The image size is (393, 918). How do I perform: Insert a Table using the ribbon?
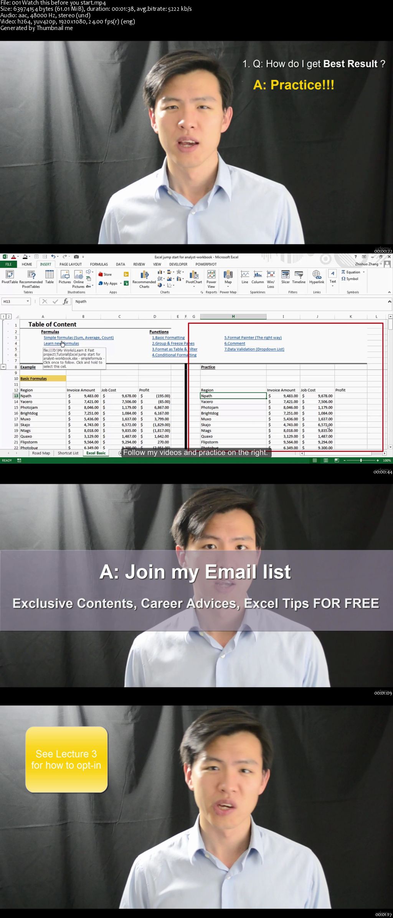click(x=50, y=277)
